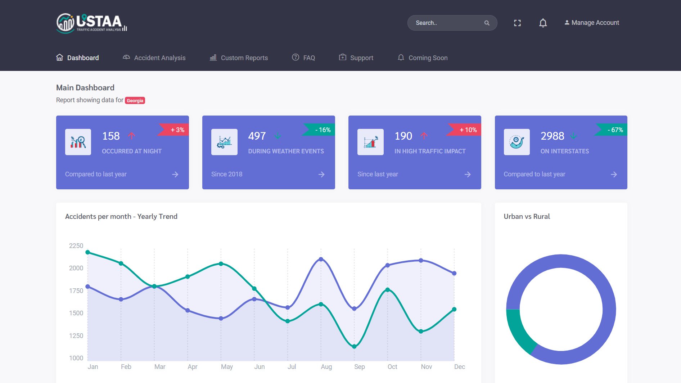
Task: Click the On Interstates card icon
Action: click(517, 142)
